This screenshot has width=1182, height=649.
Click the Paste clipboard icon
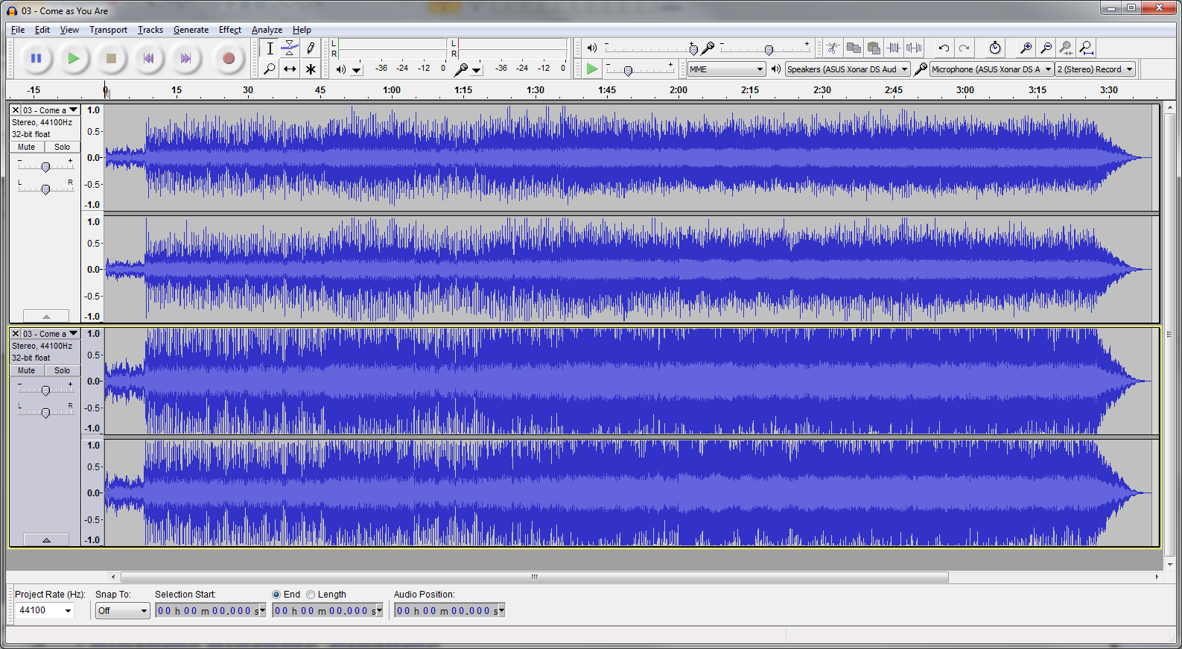(874, 48)
